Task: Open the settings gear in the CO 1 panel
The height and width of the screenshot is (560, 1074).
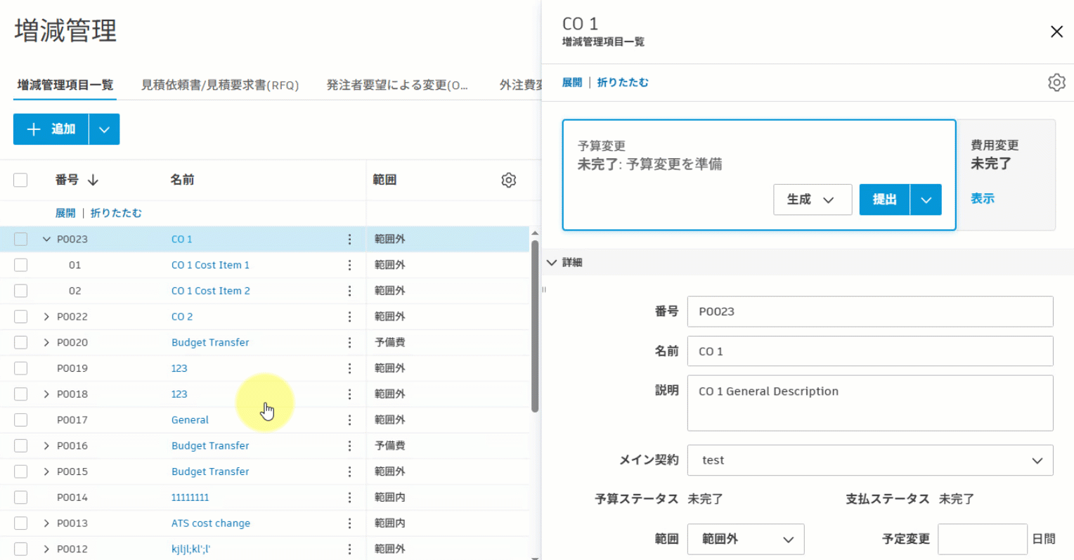Action: [x=1056, y=82]
